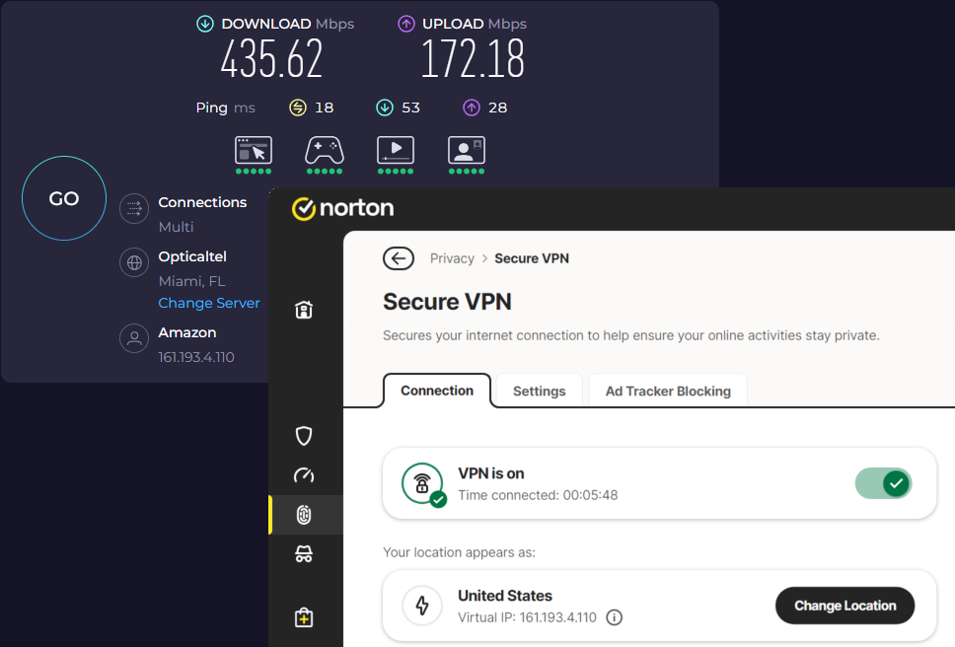955x647 pixels.
Task: Click the Opticaltel server name
Action: 192,256
